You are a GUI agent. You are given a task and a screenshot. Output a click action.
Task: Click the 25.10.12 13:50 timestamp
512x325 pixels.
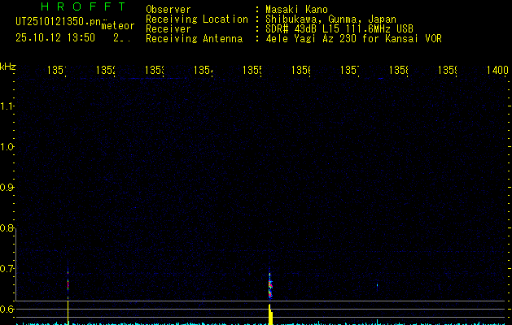pyautogui.click(x=55, y=37)
